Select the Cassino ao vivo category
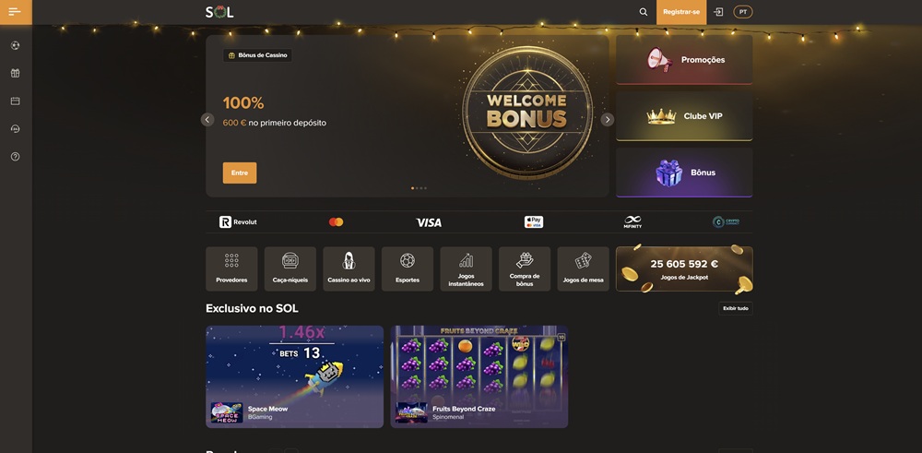This screenshot has height=453, width=922. (349, 268)
